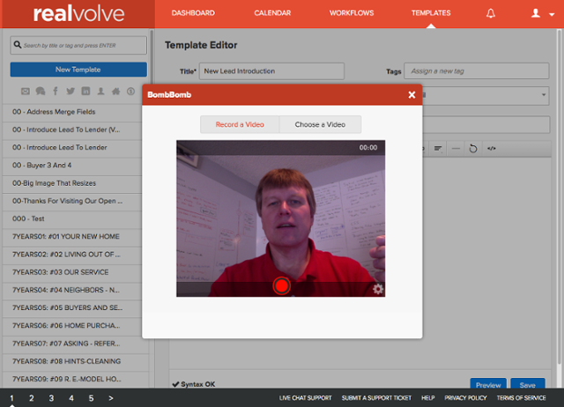Click the Tags input field
The height and width of the screenshot is (407, 564).
pos(477,71)
